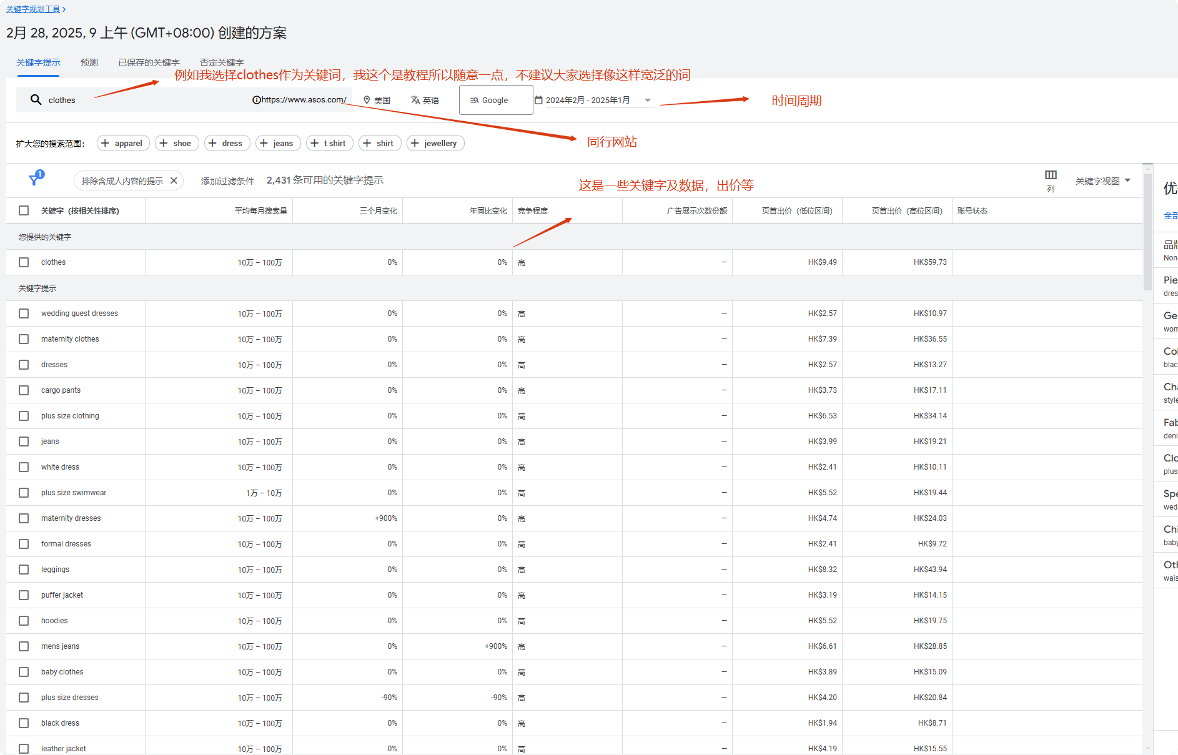This screenshot has height=755, width=1178.
Task: Add jewellery to broaden search
Action: pyautogui.click(x=435, y=143)
